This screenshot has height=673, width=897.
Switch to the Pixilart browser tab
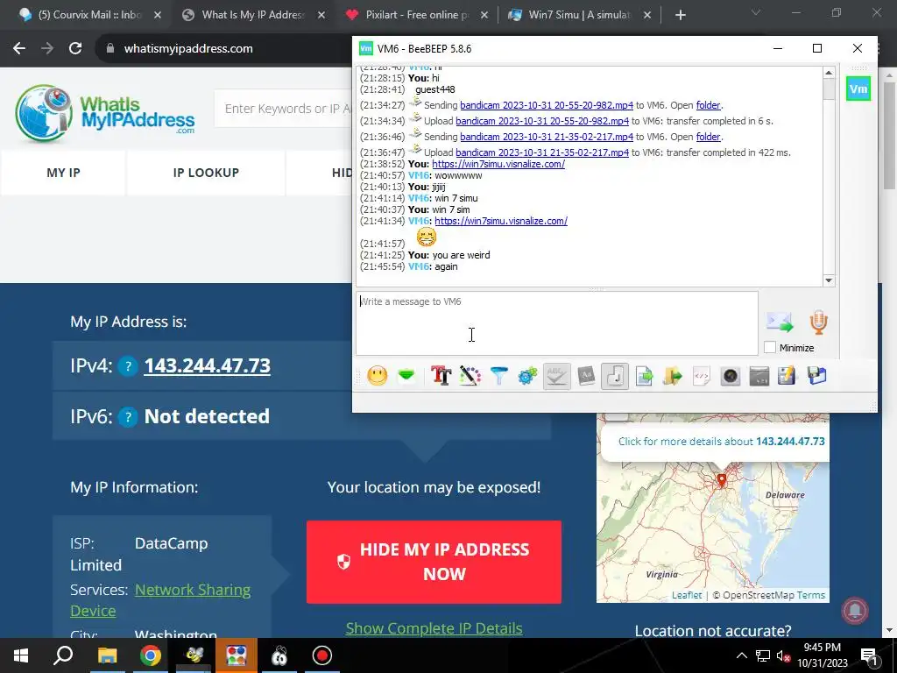pyautogui.click(x=418, y=15)
